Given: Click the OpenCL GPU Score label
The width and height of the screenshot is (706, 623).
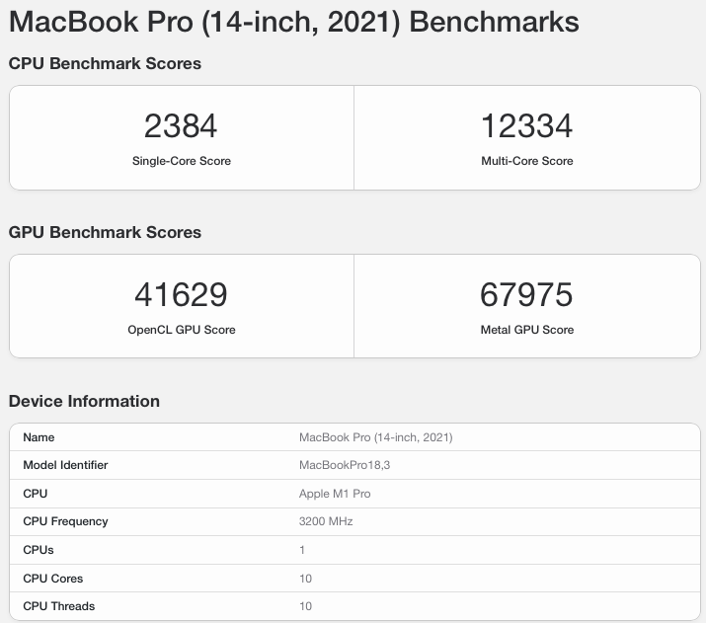Looking at the screenshot, I should click(182, 330).
